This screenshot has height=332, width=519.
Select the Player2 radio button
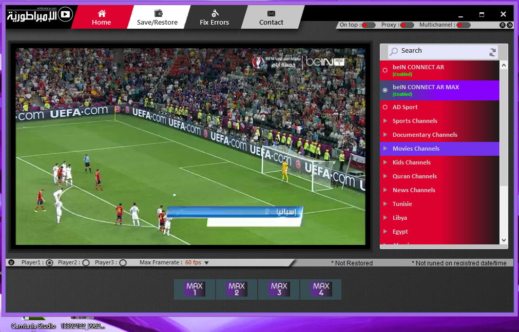86,263
